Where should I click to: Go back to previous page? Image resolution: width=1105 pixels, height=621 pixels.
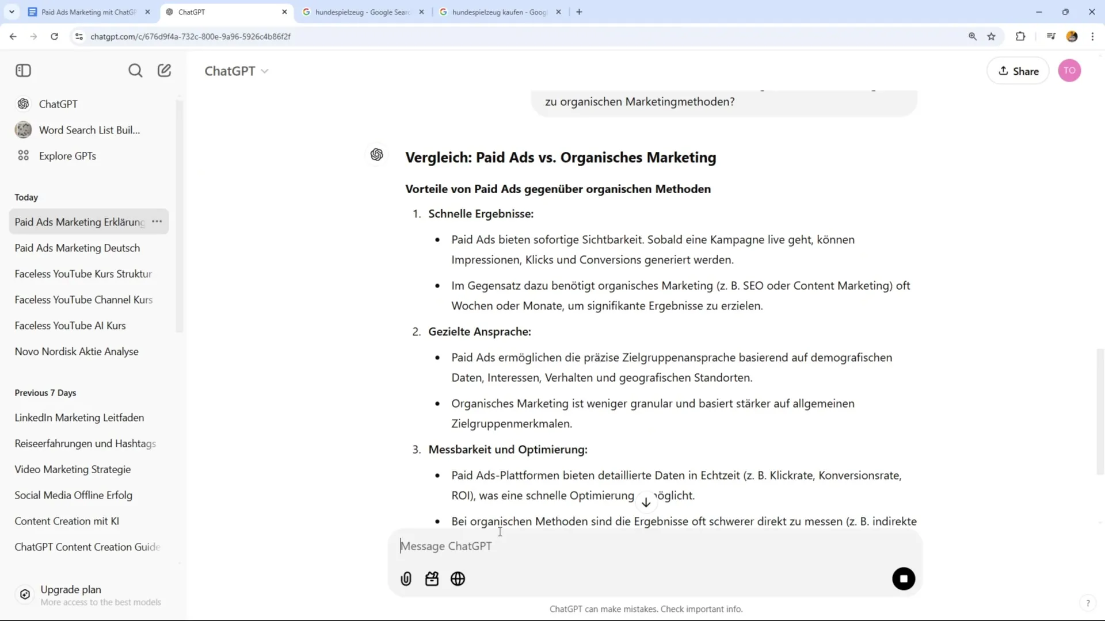pyautogui.click(x=13, y=36)
